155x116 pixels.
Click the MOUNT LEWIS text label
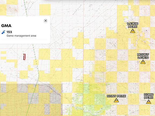[x=143, y=56]
